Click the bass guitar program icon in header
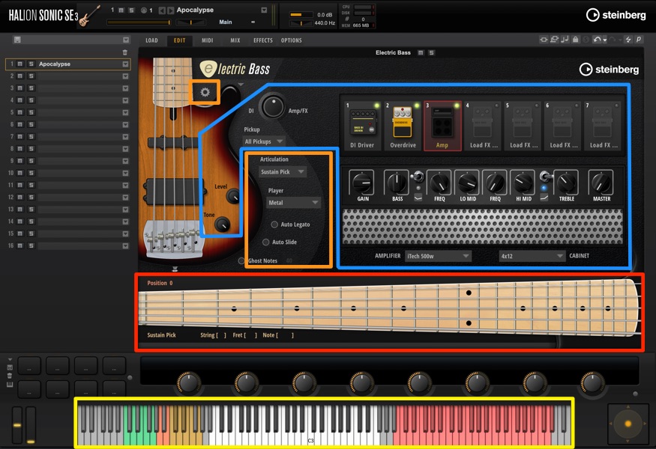Viewport: 656px width, 449px height. coord(89,16)
